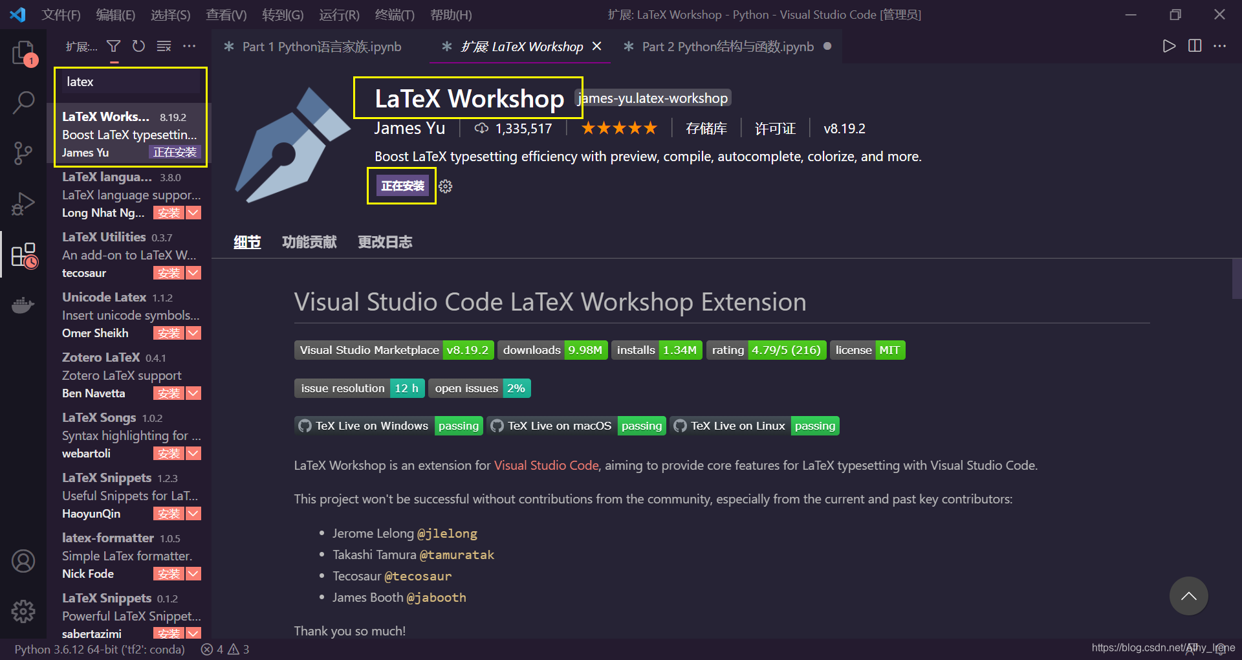
Task: Open the Source Control view
Action: pyautogui.click(x=23, y=153)
